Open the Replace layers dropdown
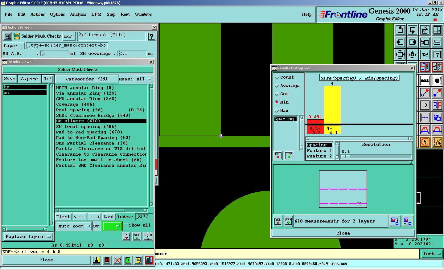Image resolution: width=444 pixels, height=270 pixels. pyautogui.click(x=28, y=237)
